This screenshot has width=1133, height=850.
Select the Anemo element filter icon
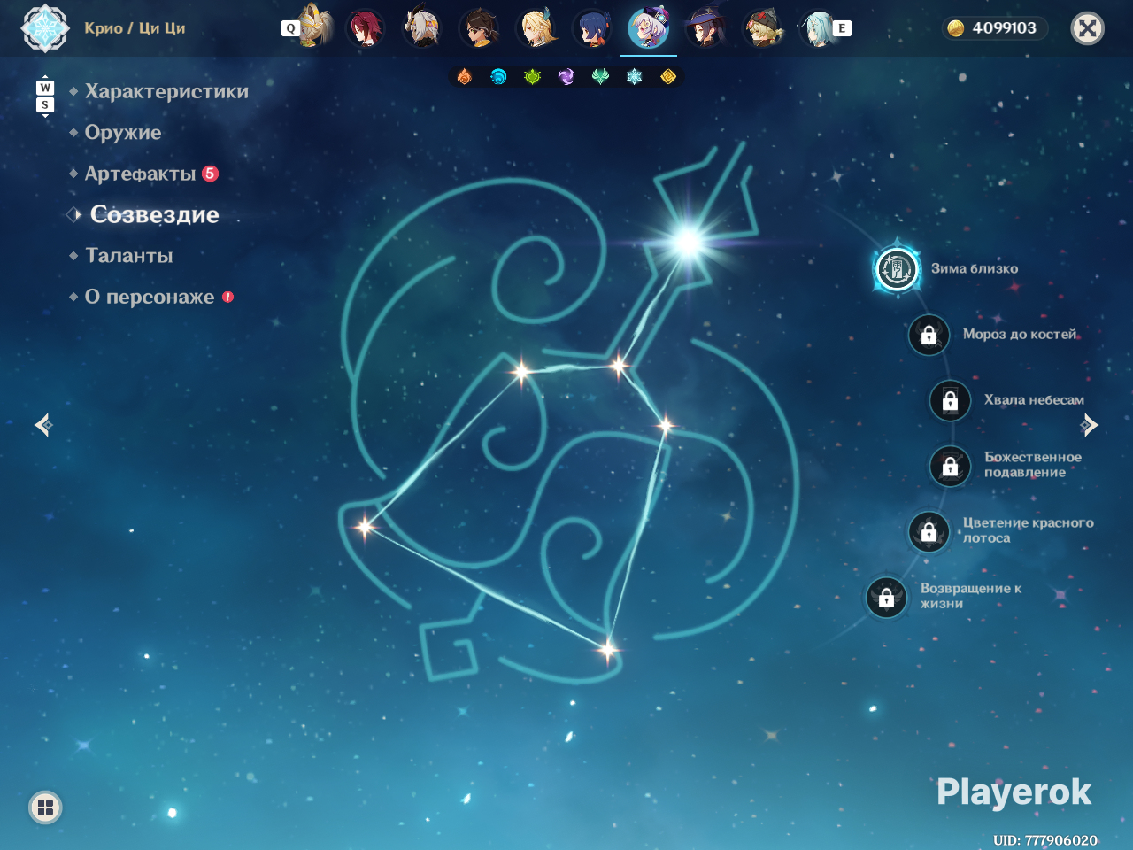click(x=600, y=77)
